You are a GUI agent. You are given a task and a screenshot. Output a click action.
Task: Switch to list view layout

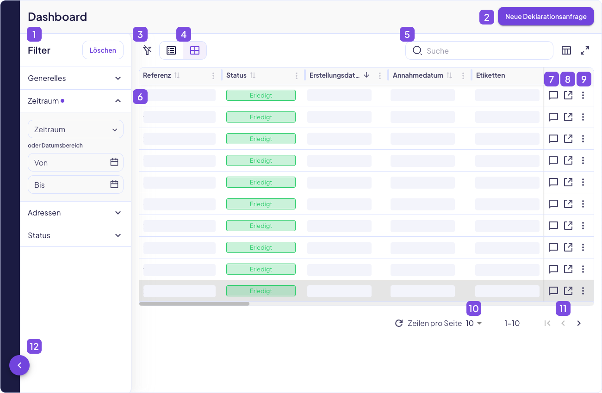171,50
